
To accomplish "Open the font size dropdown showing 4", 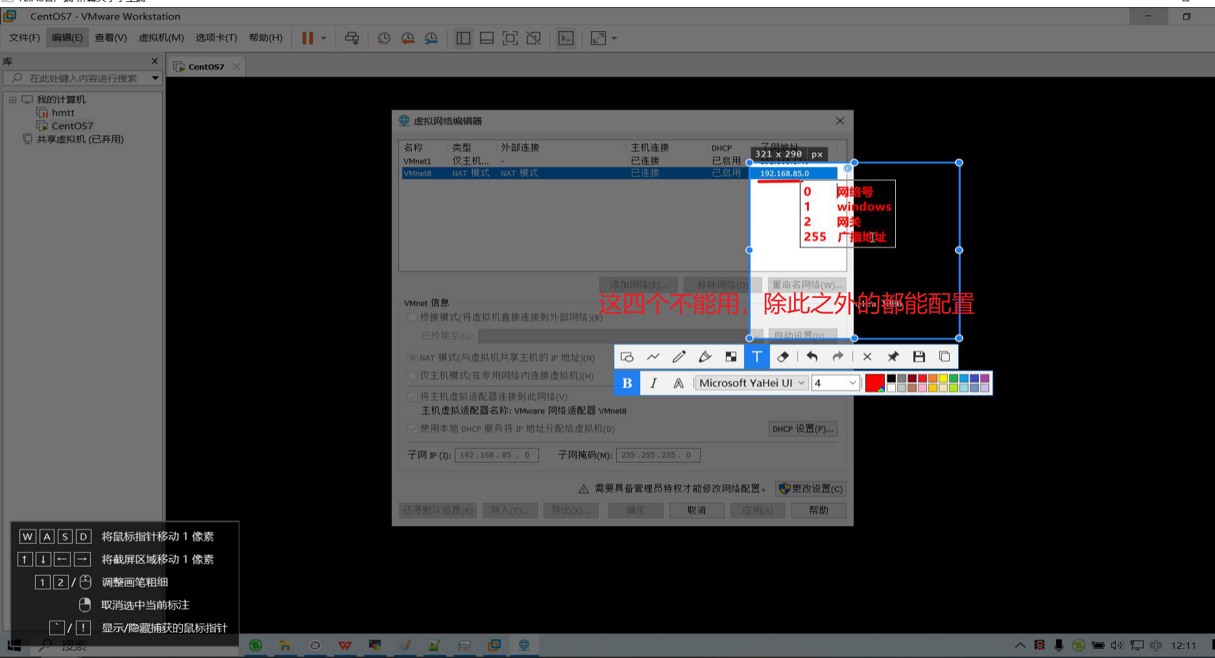I will coord(836,383).
